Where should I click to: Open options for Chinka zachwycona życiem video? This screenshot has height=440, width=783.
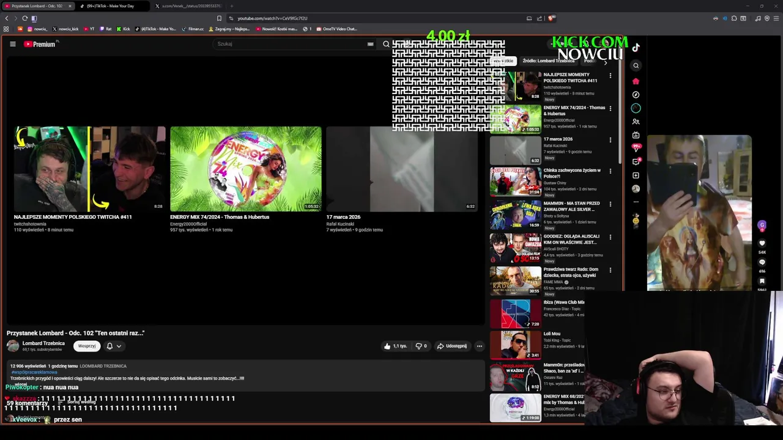click(610, 171)
